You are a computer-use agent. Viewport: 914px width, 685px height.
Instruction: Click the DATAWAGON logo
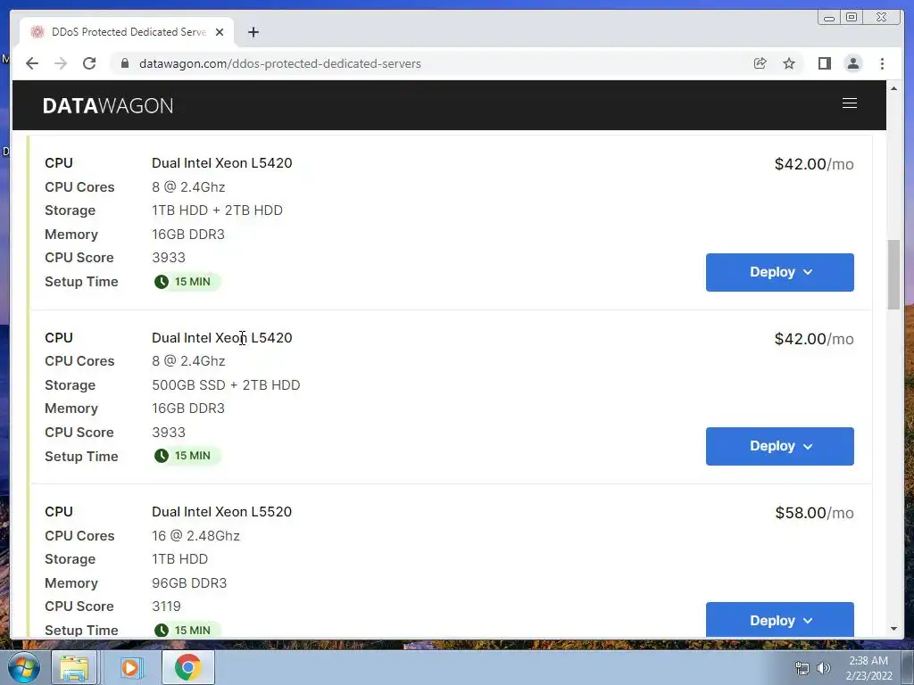(108, 105)
